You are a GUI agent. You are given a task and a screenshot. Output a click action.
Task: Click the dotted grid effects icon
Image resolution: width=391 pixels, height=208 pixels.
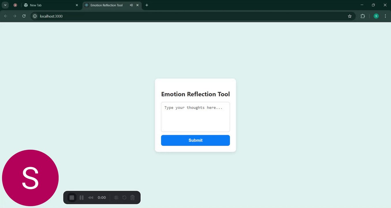116,198
